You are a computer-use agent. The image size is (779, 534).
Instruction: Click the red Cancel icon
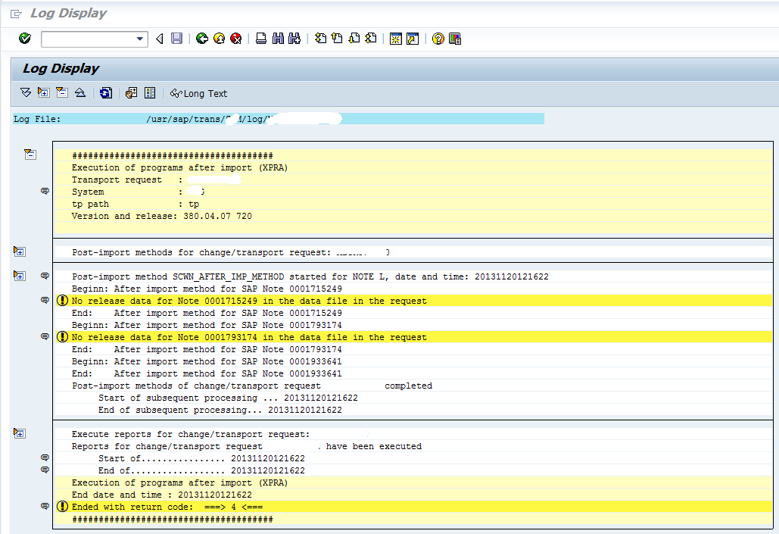[236, 39]
